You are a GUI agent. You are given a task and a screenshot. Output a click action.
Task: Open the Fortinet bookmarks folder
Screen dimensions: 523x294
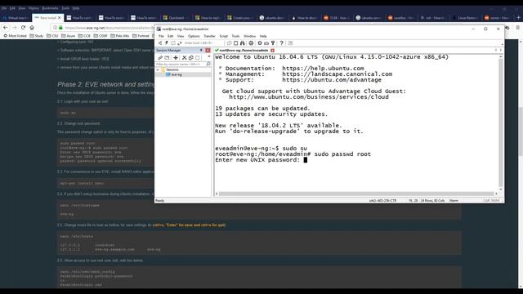pos(141,36)
